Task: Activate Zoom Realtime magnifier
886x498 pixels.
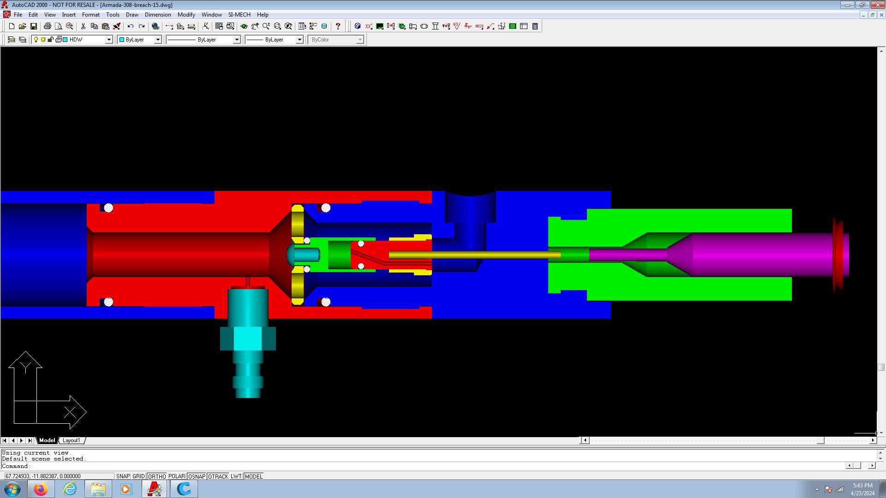Action: [266, 26]
